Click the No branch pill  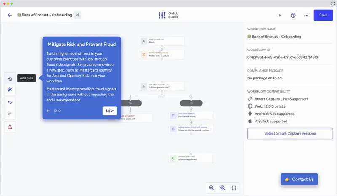tap(191, 103)
